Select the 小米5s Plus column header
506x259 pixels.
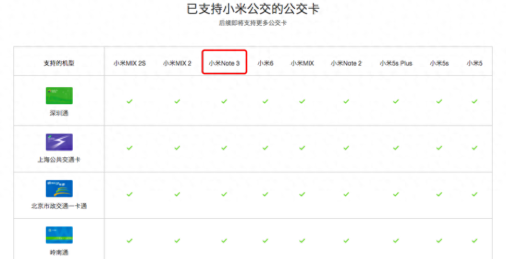pyautogui.click(x=396, y=63)
